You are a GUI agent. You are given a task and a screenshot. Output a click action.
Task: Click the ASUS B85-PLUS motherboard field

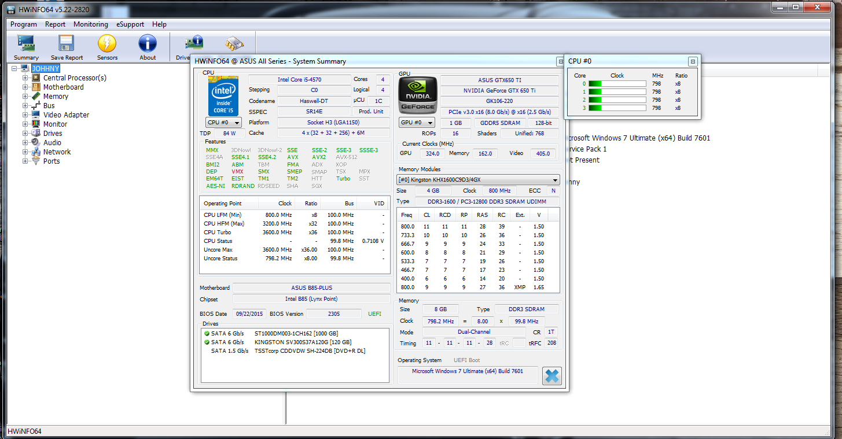pyautogui.click(x=311, y=287)
